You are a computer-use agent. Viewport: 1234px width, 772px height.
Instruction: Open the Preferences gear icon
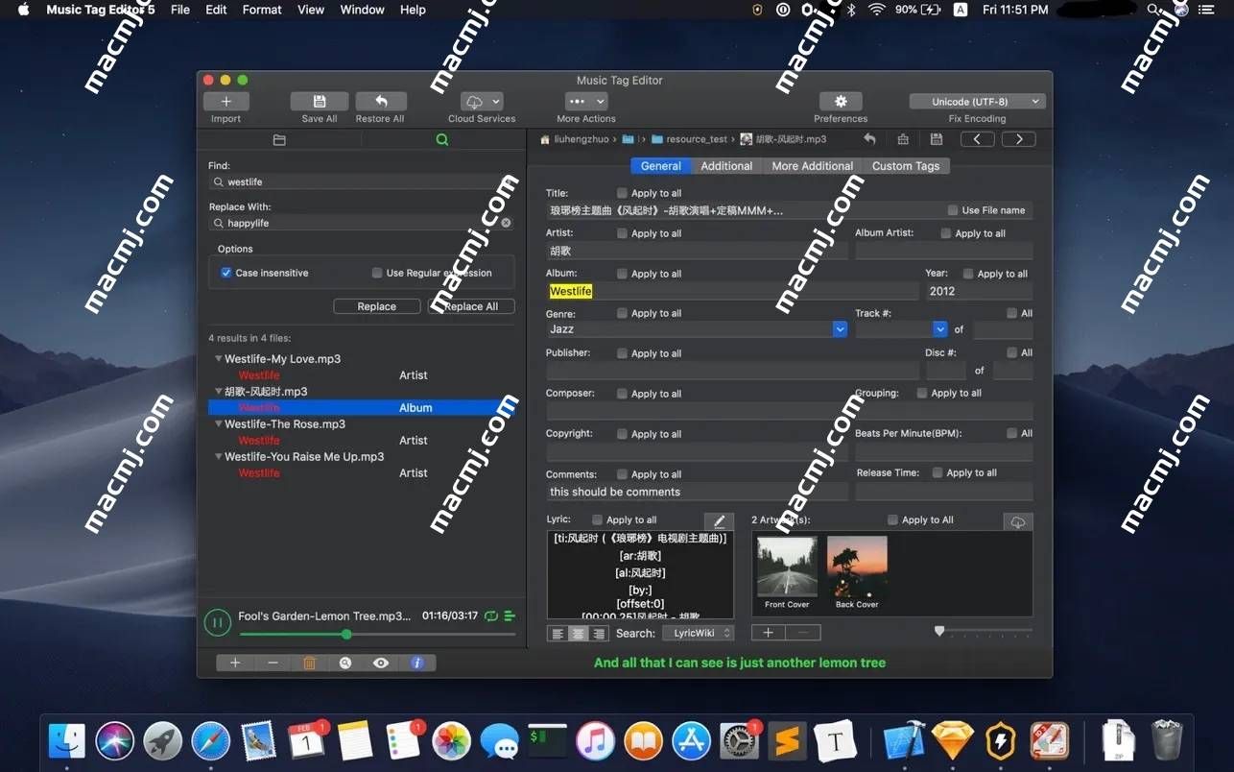pos(841,102)
